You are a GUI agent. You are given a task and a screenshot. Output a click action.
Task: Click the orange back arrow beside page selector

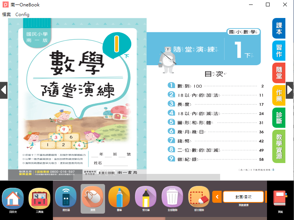click(217, 196)
